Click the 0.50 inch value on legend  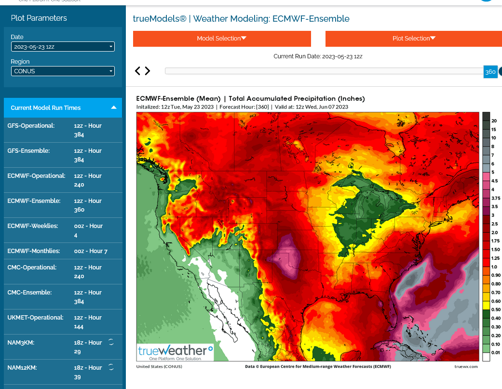click(496, 309)
